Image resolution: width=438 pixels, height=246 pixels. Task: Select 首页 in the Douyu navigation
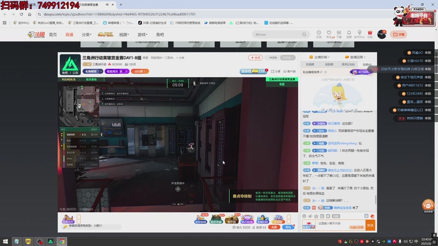tap(53, 34)
